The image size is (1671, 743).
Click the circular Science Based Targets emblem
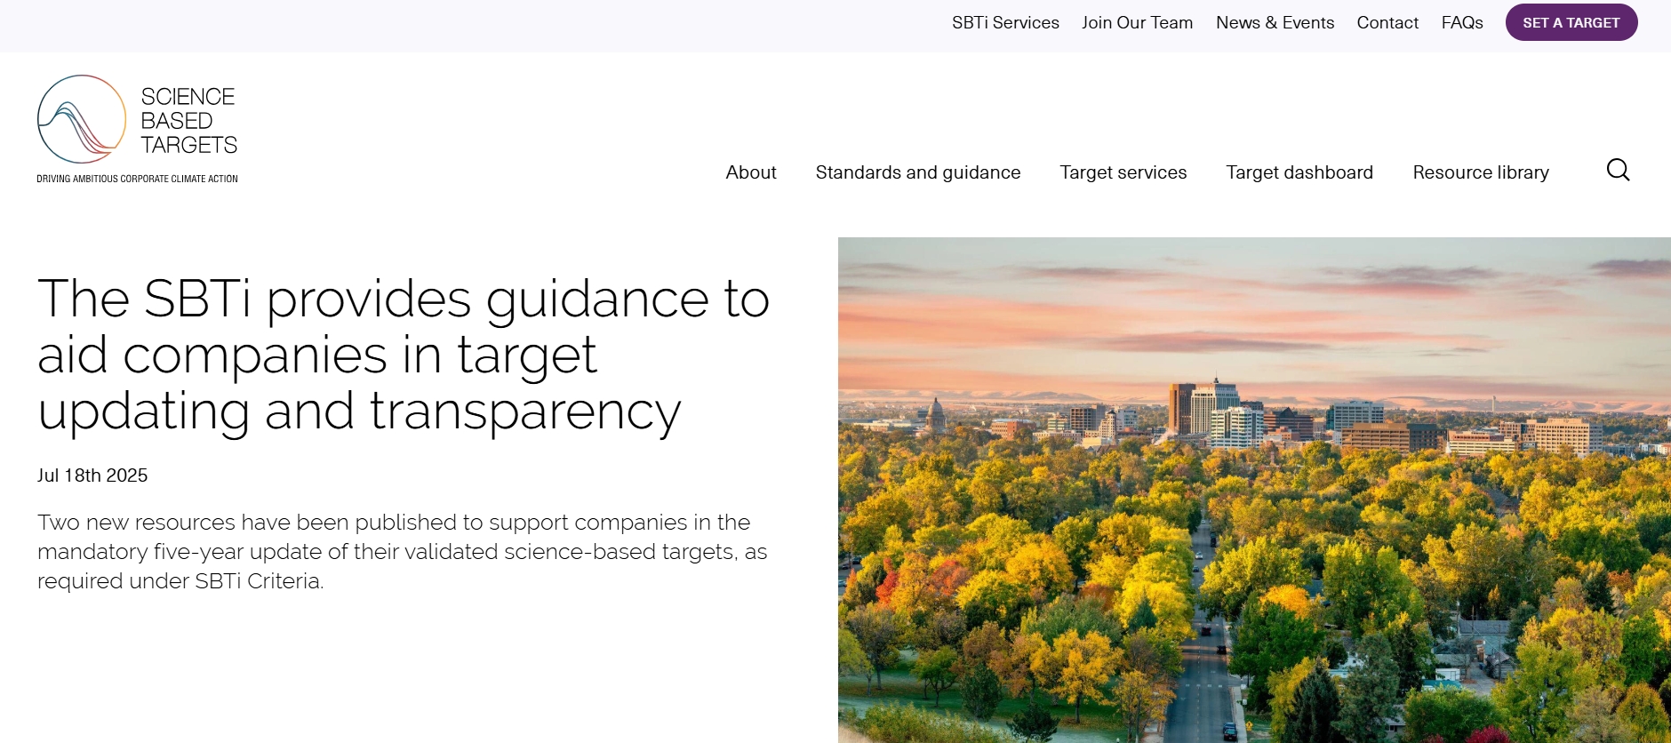click(82, 119)
